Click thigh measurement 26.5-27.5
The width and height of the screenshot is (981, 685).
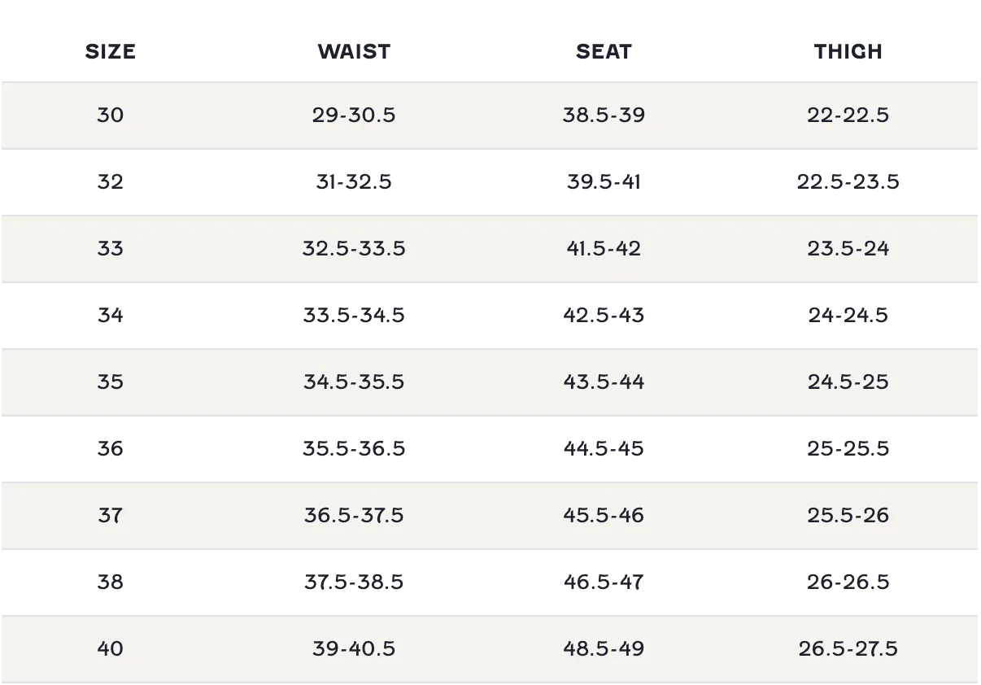848,648
